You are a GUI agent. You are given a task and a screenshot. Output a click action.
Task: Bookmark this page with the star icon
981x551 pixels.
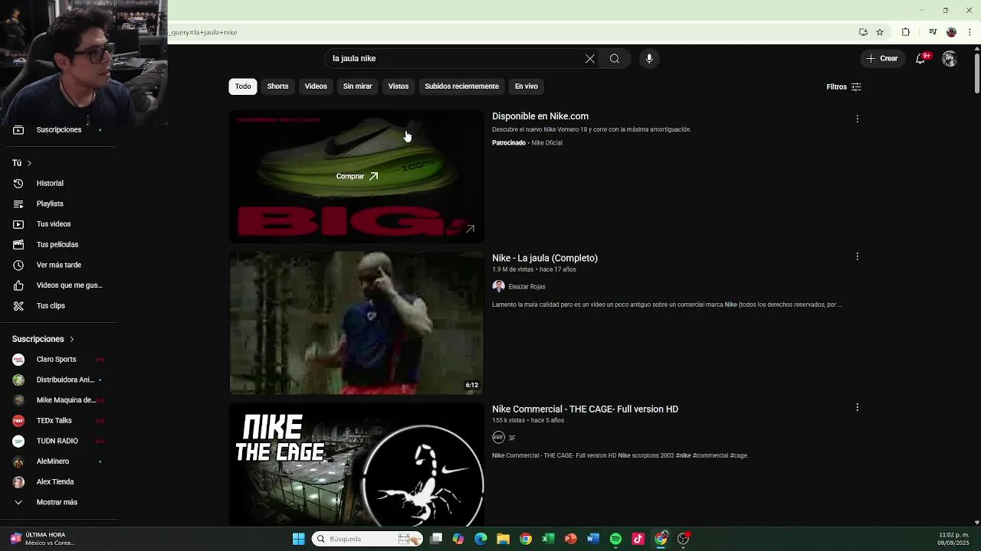[x=880, y=32]
